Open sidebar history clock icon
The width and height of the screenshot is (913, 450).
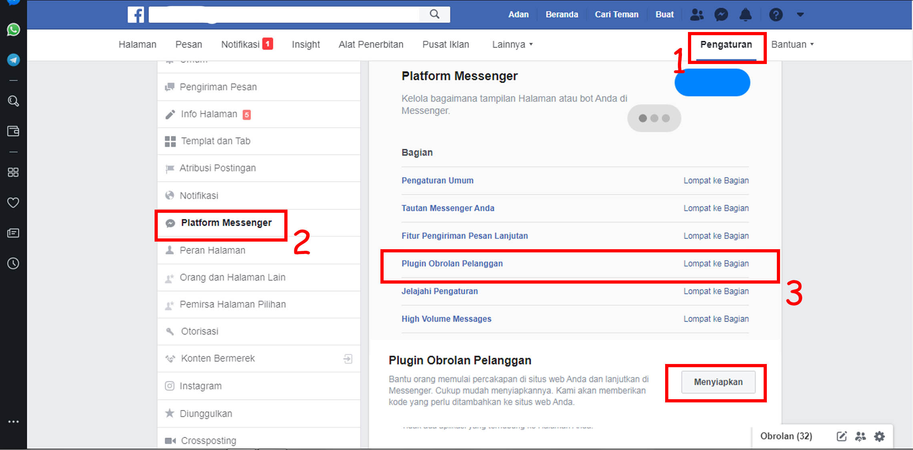(x=13, y=264)
